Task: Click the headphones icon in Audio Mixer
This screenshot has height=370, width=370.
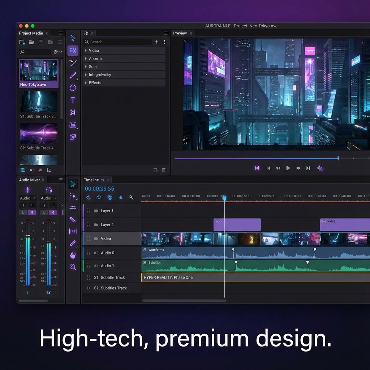Action: tap(49, 190)
